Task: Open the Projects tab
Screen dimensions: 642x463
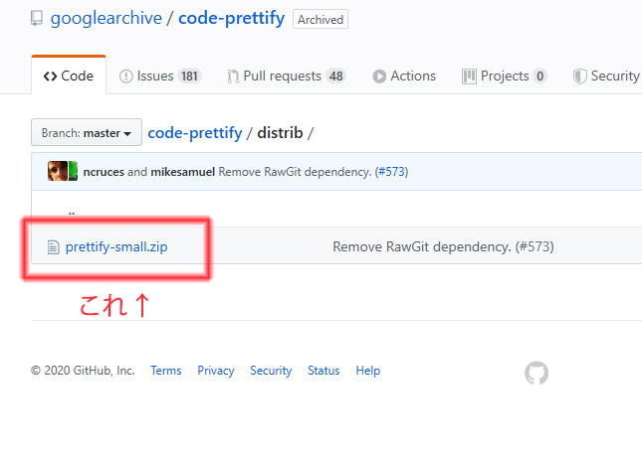Action: (504, 77)
